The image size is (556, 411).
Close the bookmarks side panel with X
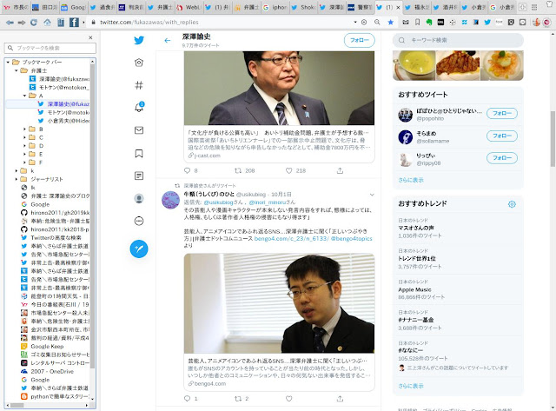coord(90,37)
